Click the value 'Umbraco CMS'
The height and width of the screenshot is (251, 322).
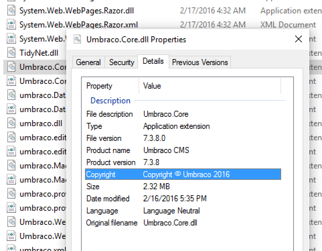tap(166, 150)
